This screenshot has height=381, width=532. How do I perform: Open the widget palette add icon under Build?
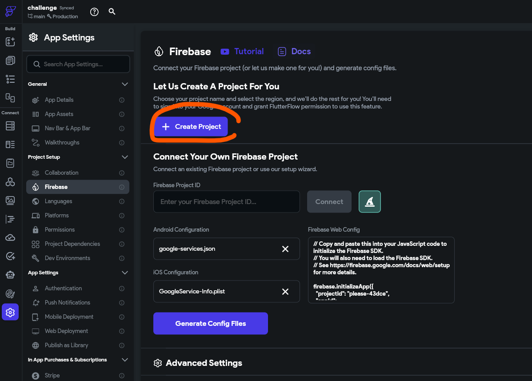[x=10, y=42]
